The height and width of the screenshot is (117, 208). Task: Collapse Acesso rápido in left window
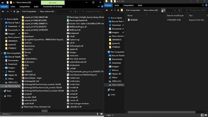pos(2,19)
